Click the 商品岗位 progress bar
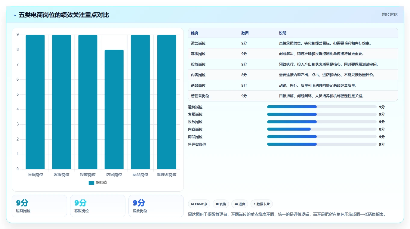This screenshot has width=410, height=229. (322, 137)
